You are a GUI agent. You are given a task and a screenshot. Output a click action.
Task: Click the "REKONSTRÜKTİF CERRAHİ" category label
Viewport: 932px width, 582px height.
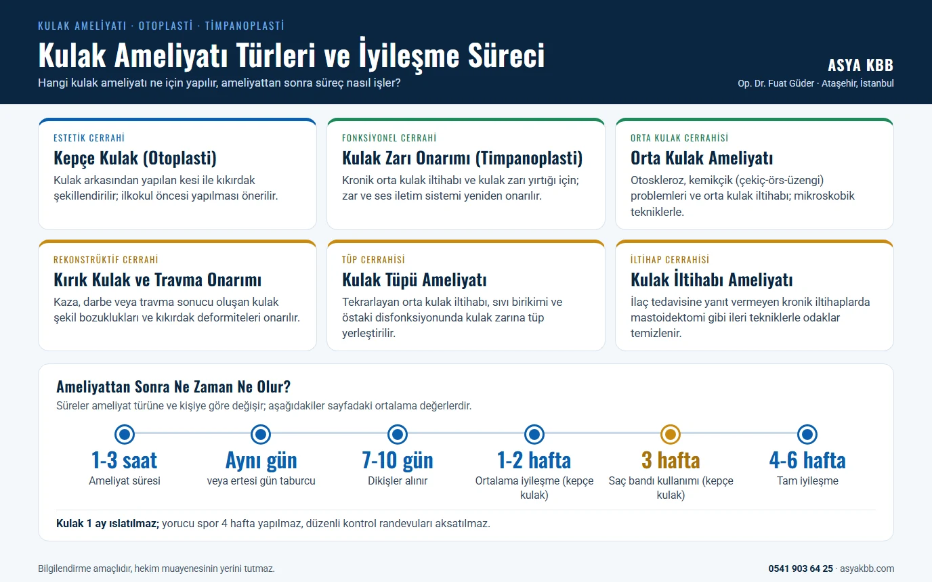tap(106, 260)
